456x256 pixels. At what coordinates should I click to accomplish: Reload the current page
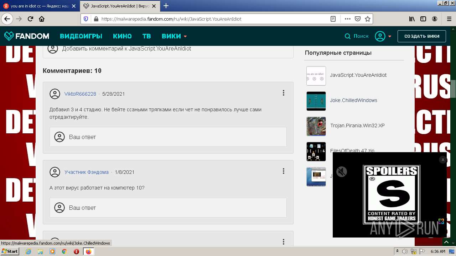30,19
